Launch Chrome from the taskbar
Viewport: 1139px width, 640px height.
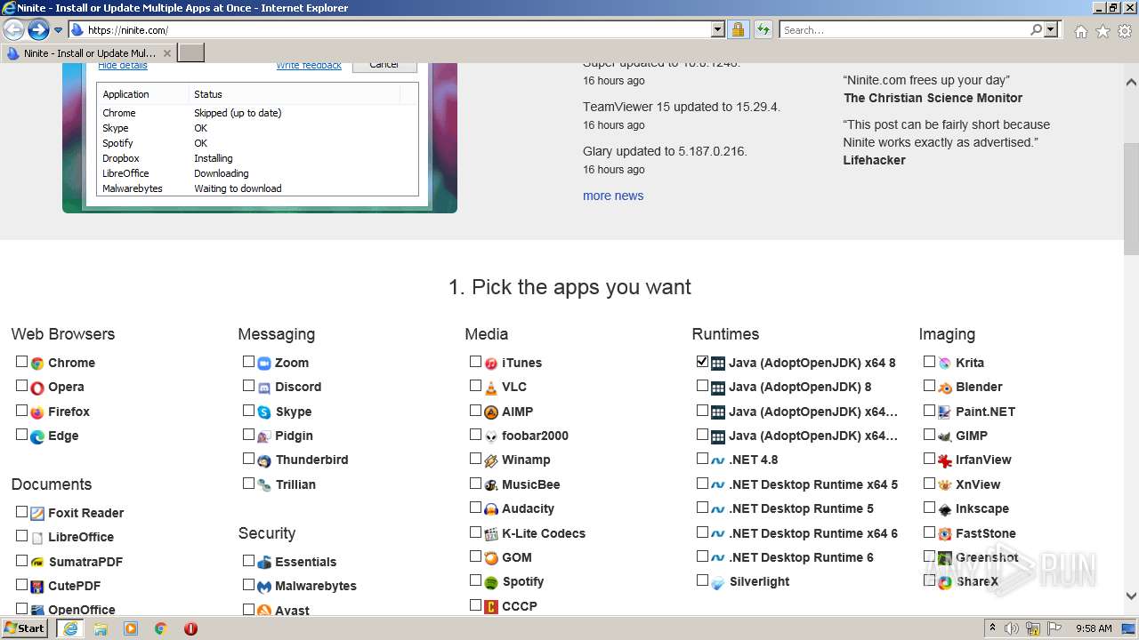coord(160,628)
